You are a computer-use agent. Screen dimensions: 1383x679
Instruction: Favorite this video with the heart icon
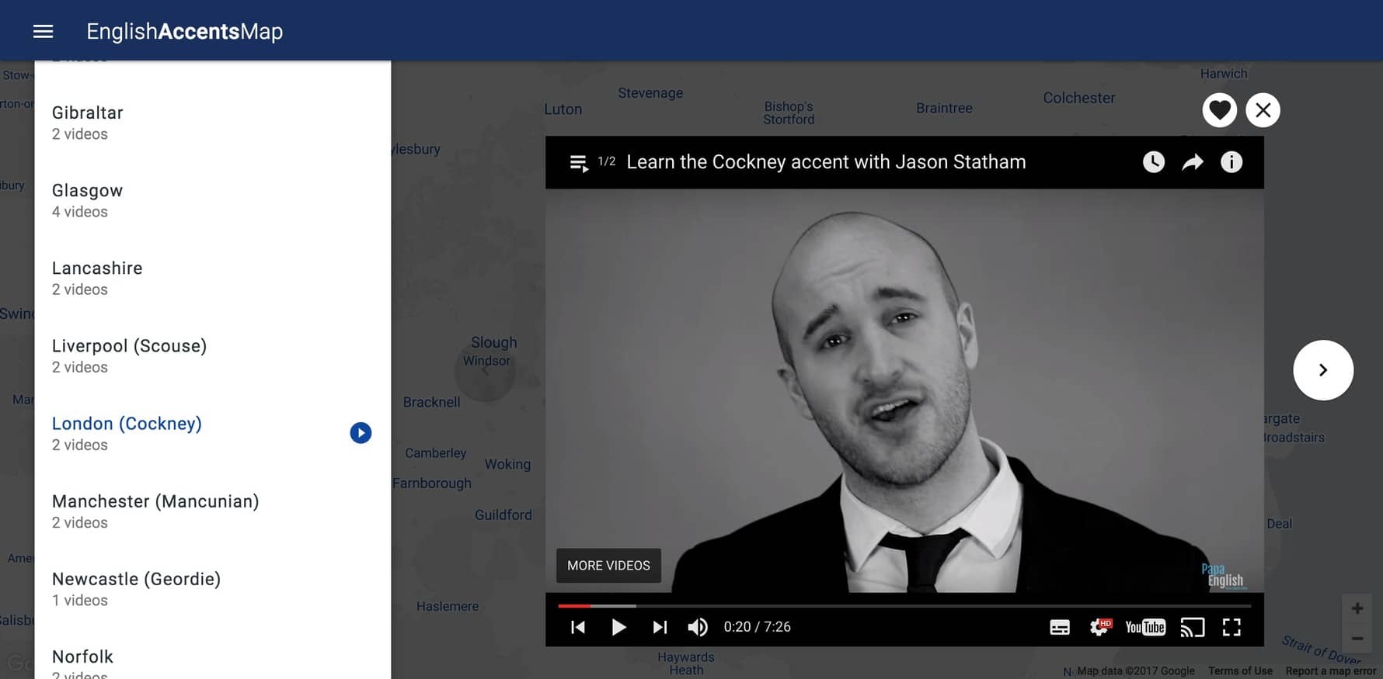pos(1219,110)
